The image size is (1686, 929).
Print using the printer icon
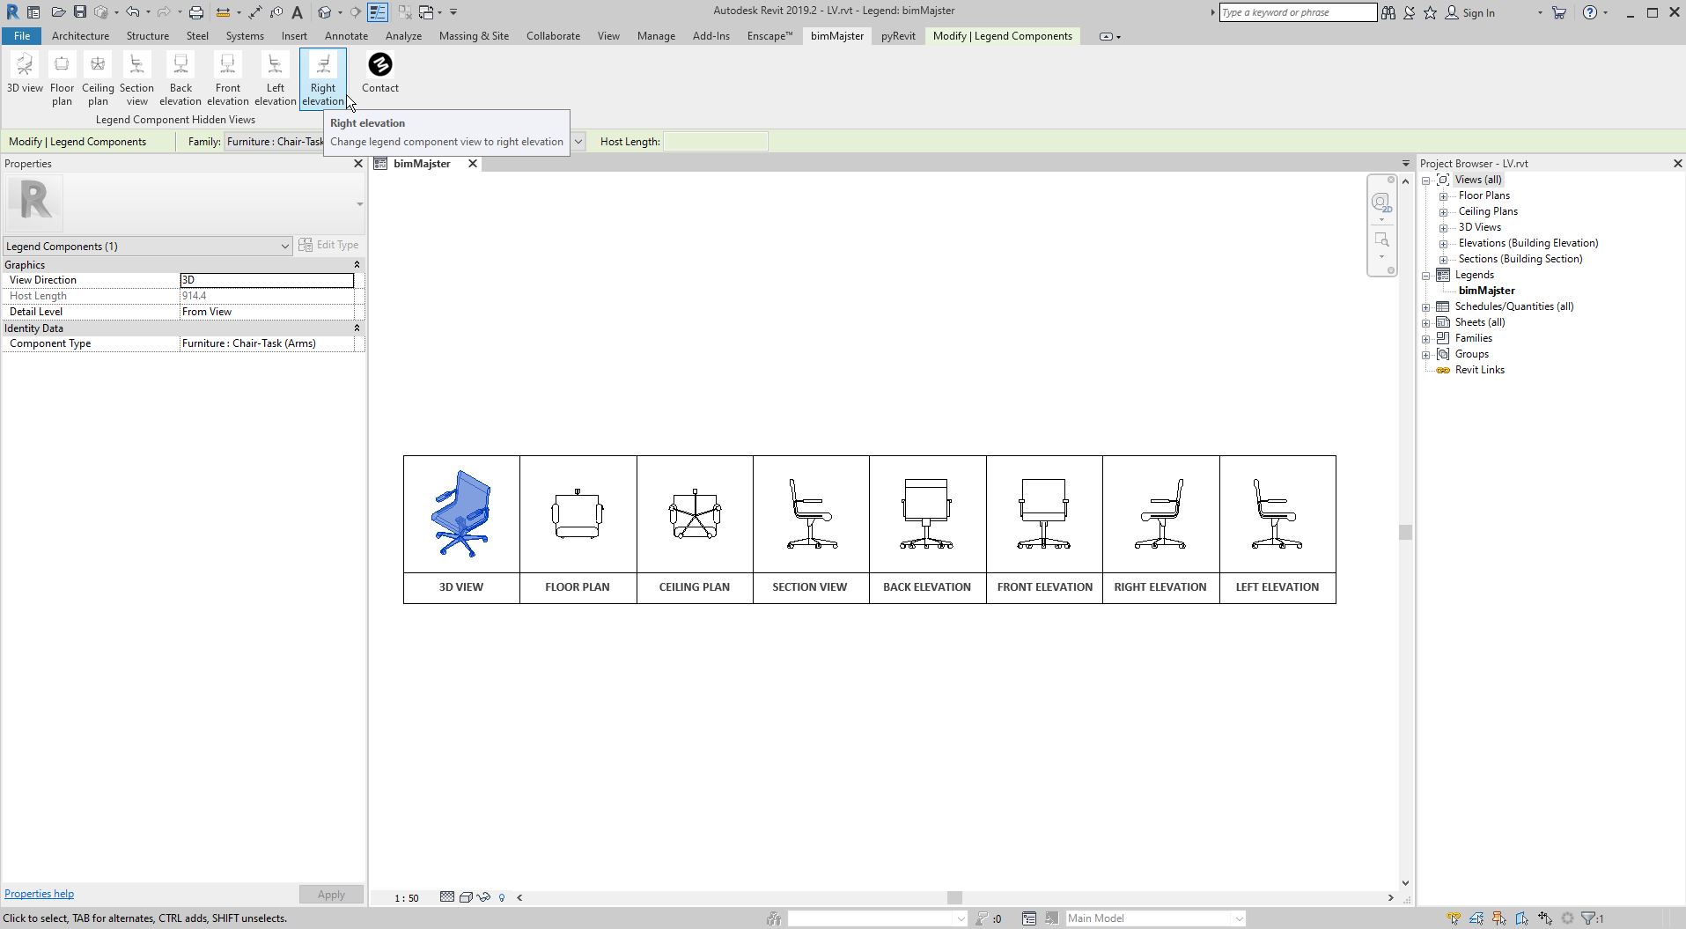coord(196,12)
